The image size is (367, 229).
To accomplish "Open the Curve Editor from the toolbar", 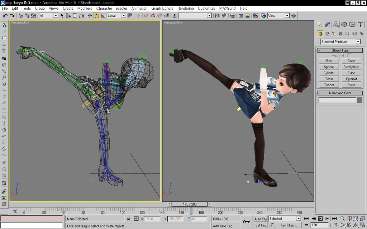I will tap(240, 16).
